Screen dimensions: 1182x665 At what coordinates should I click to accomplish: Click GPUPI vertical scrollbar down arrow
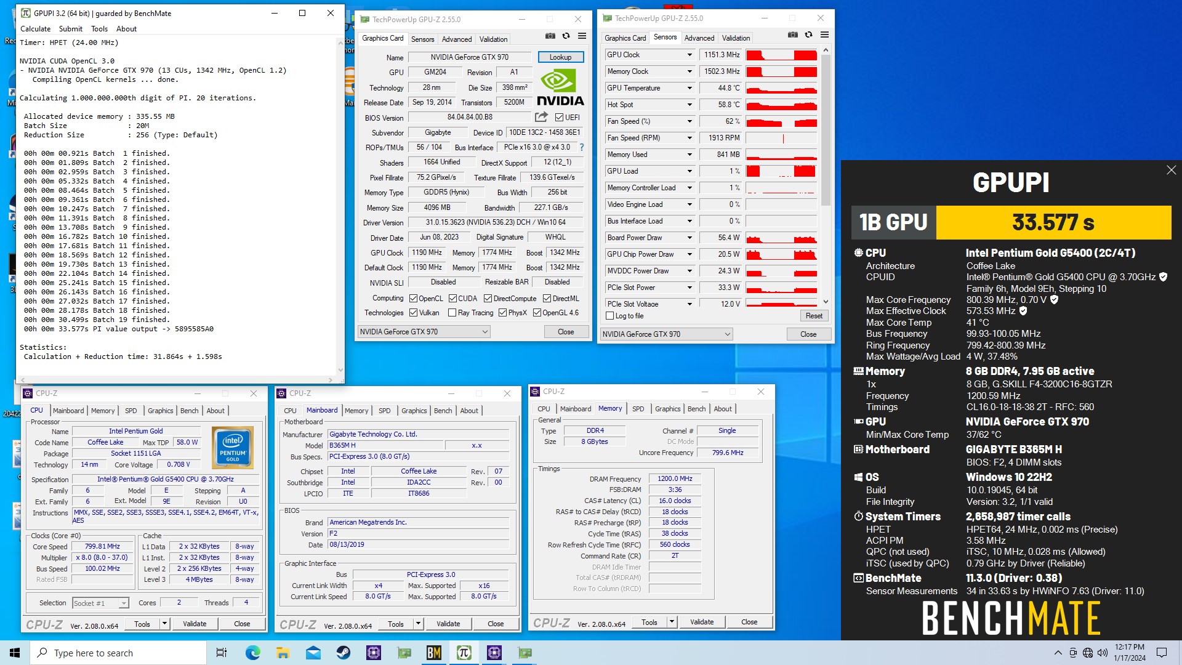tap(340, 370)
